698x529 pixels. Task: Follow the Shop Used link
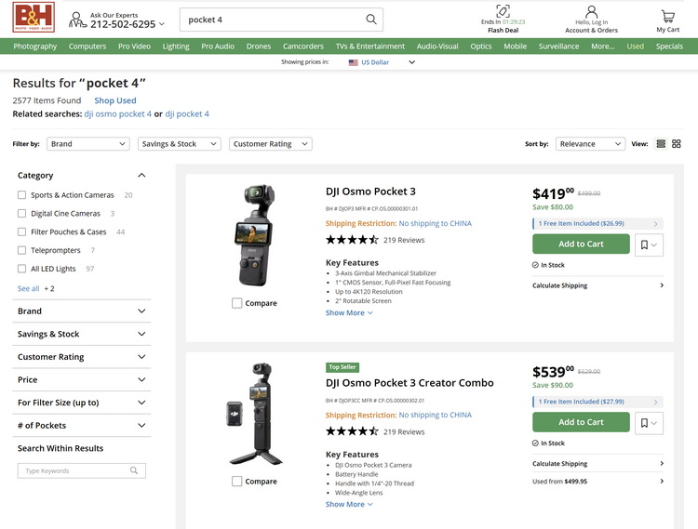(x=115, y=100)
